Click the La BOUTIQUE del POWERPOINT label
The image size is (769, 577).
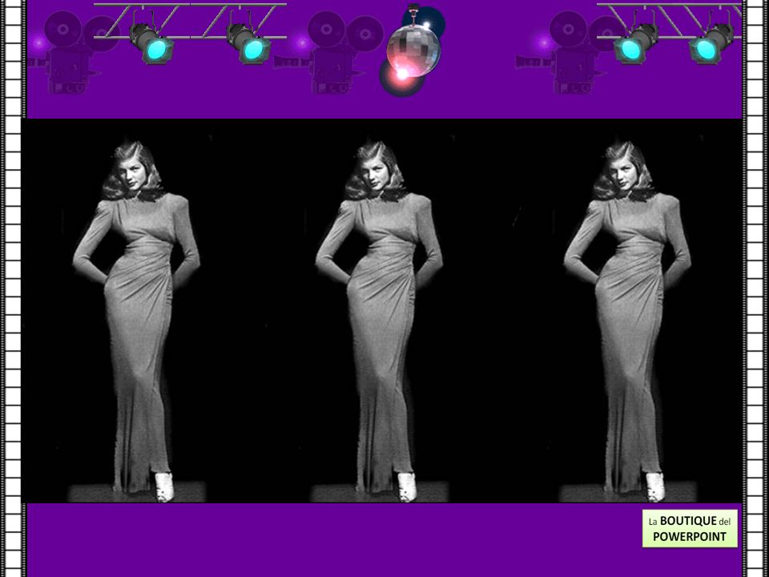[x=690, y=528]
